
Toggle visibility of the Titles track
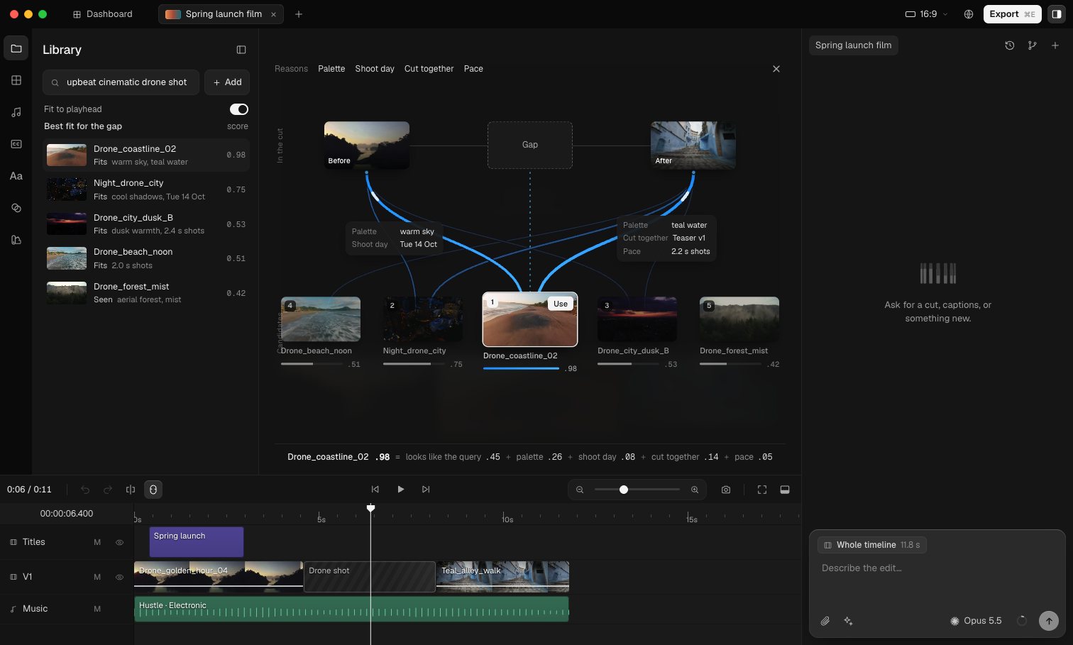119,542
